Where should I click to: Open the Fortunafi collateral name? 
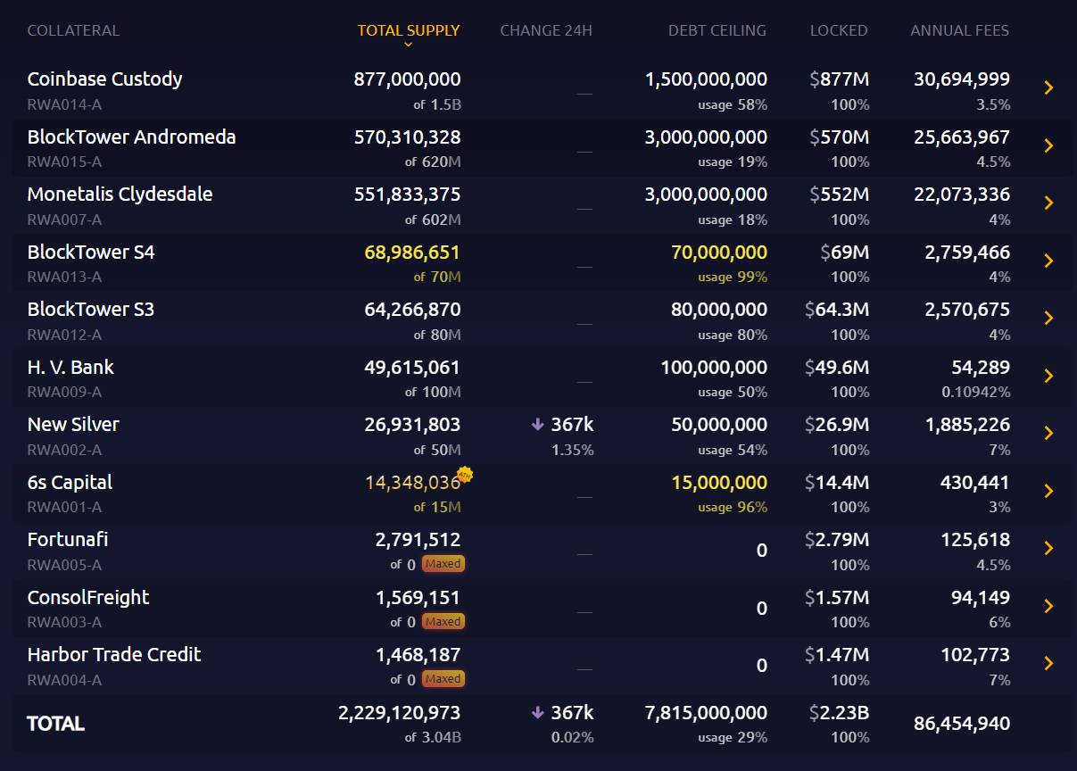(x=68, y=540)
